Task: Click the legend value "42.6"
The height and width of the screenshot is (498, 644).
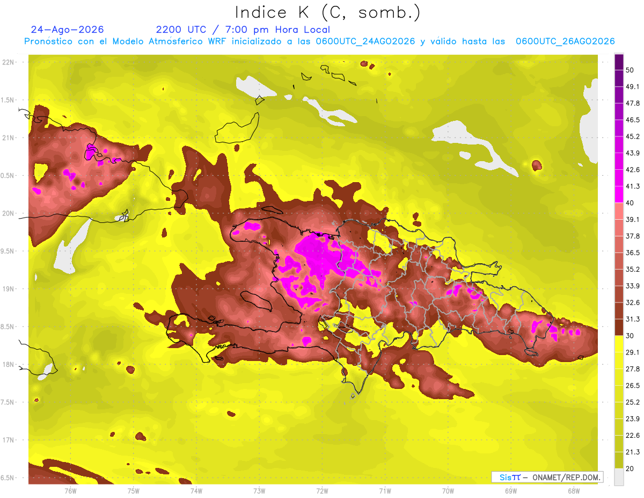Action: click(633, 170)
